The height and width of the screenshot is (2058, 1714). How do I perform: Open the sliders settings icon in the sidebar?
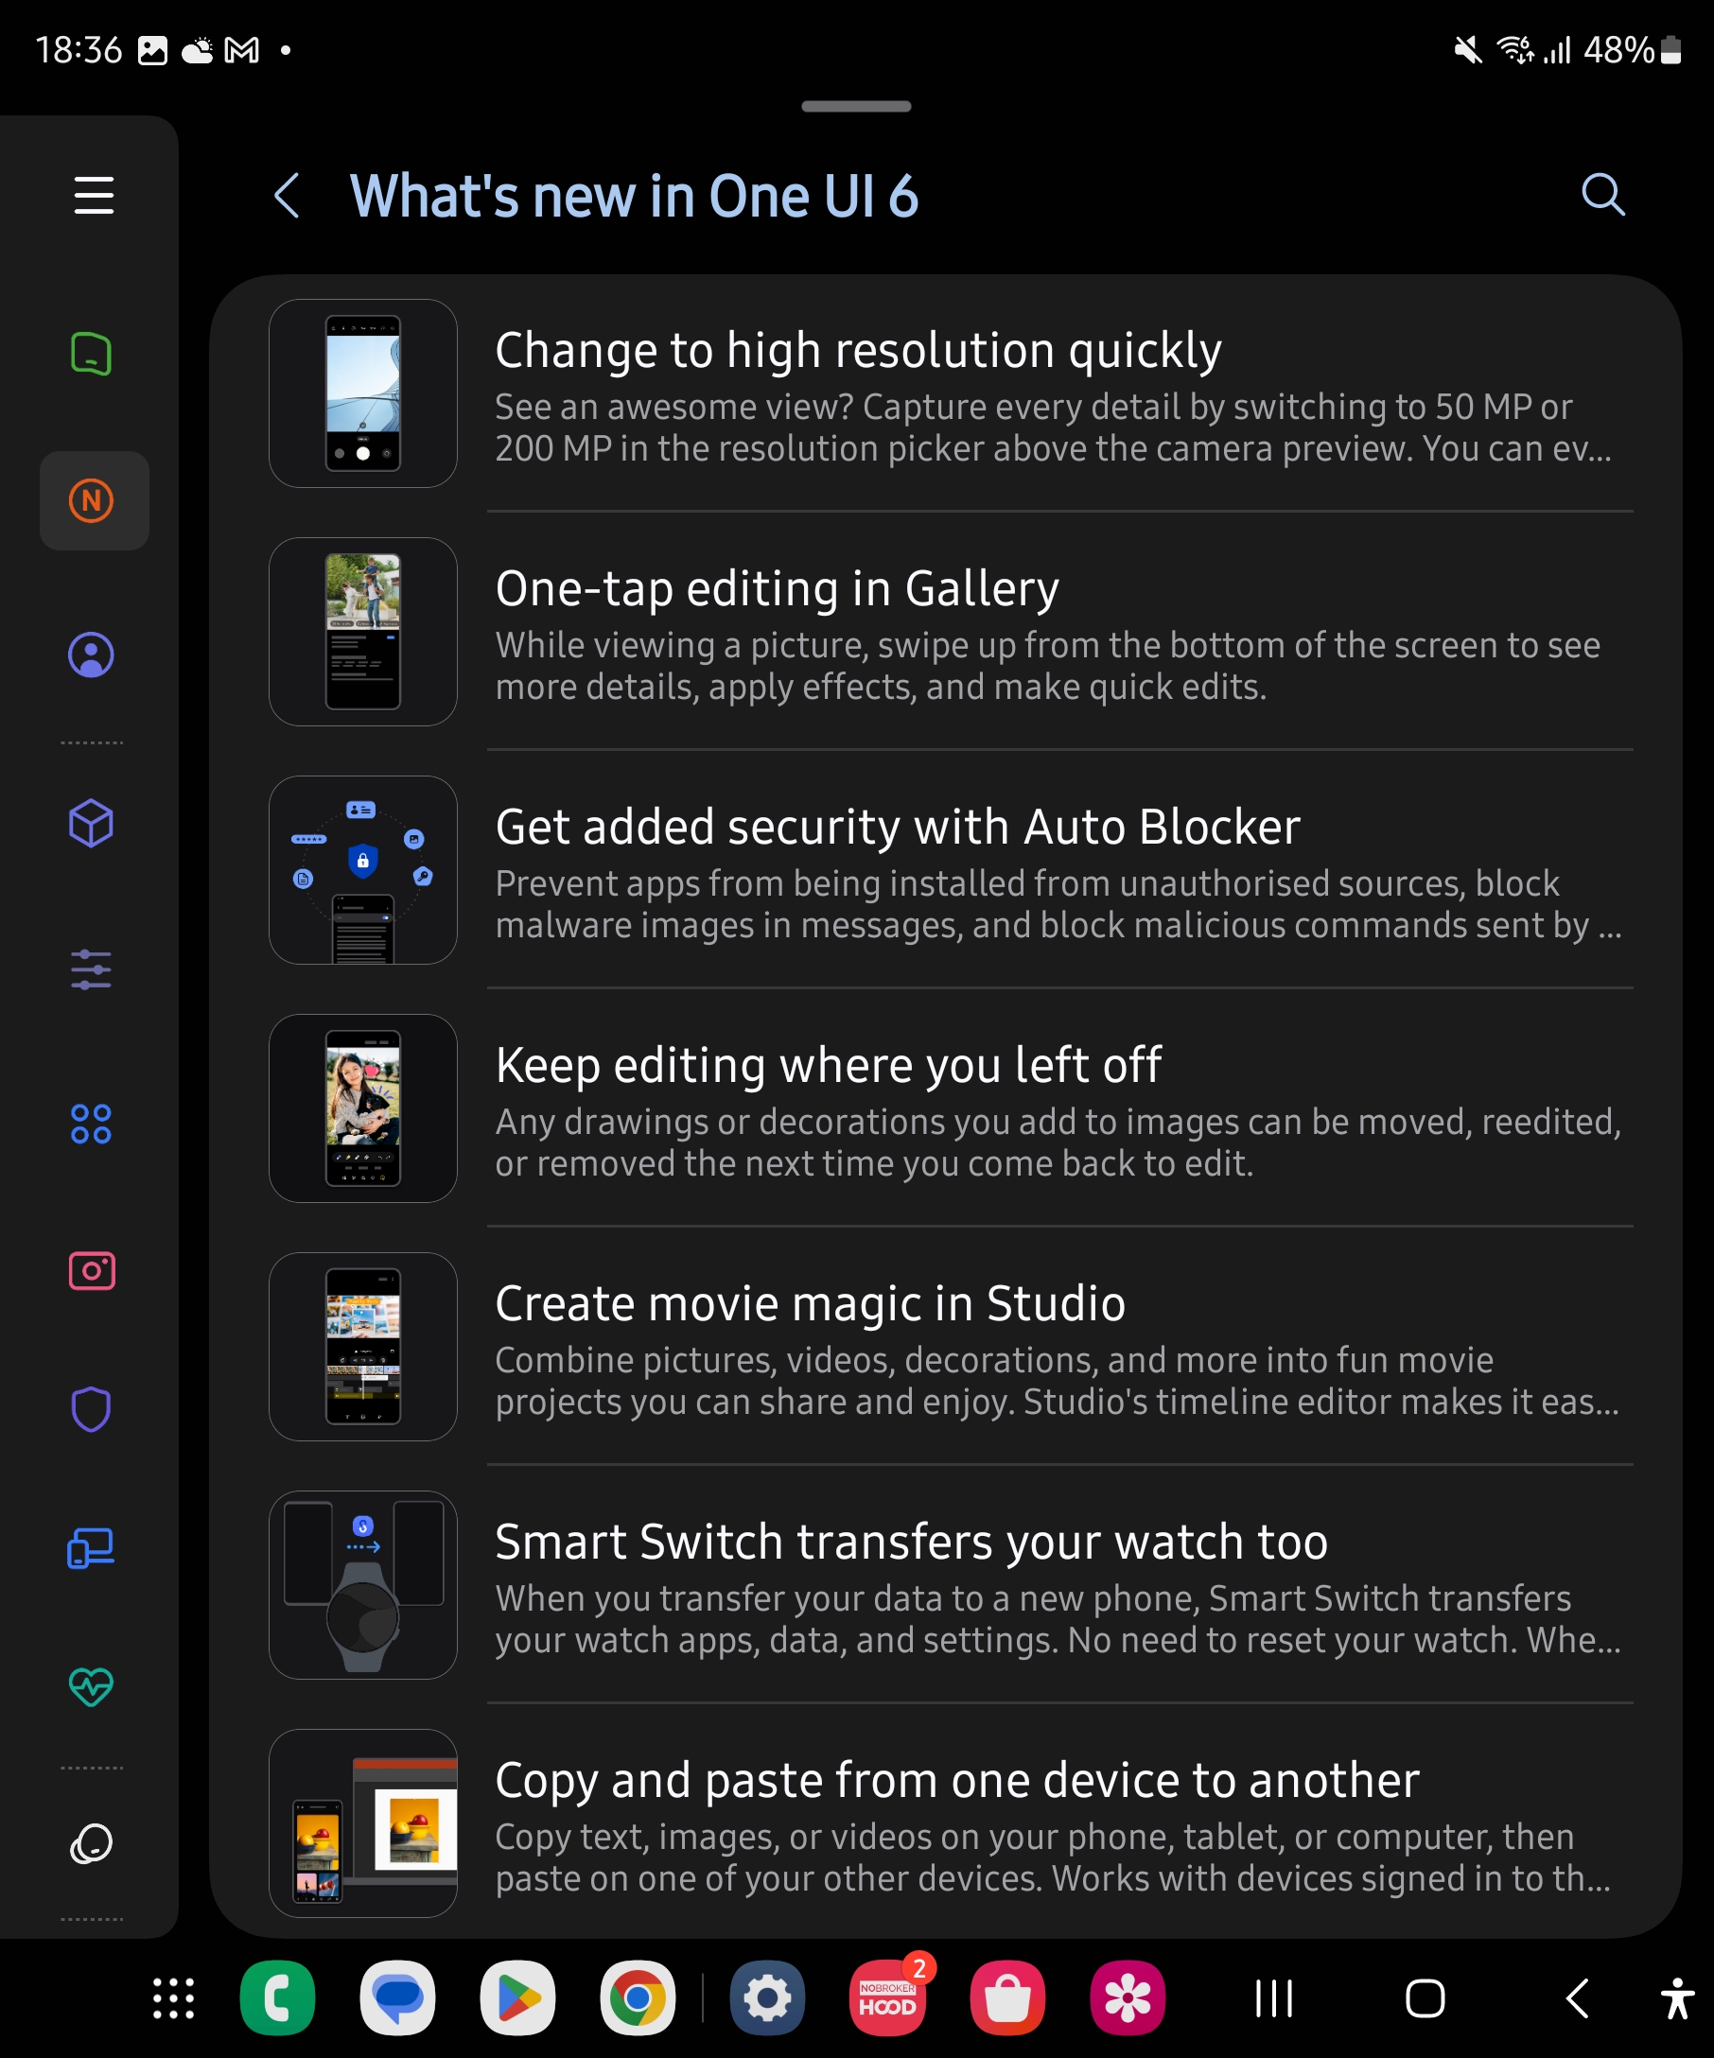coord(91,969)
